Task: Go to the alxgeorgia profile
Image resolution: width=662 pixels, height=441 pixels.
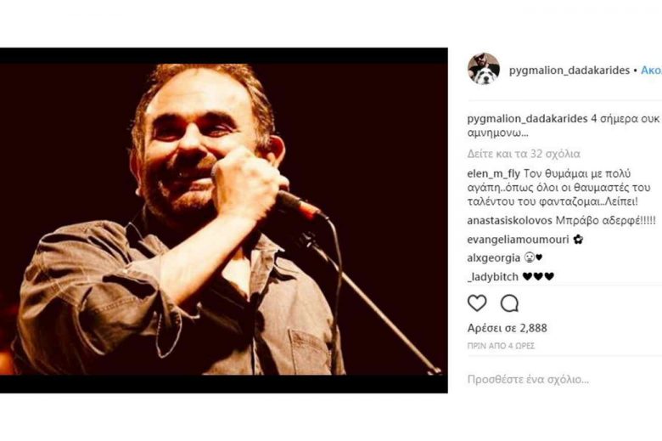Action: tap(494, 258)
